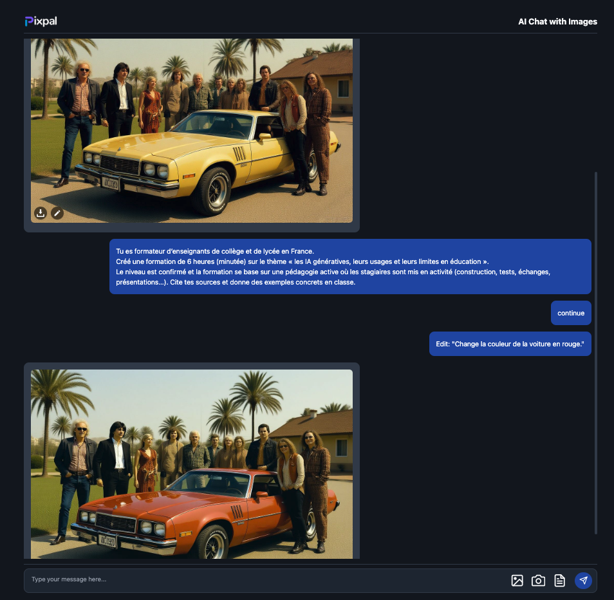Click the Pixpal brand name text

46,21
